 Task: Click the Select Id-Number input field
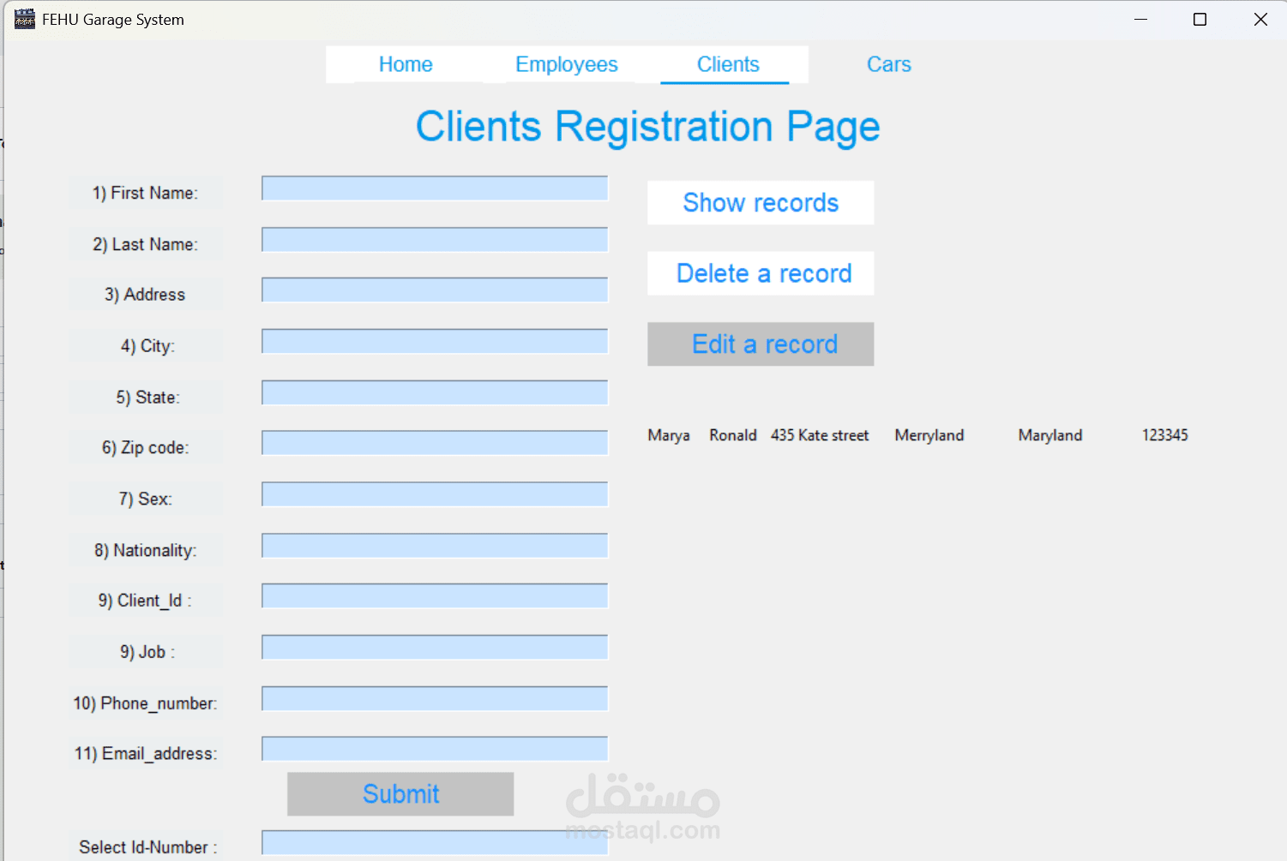[x=435, y=842]
